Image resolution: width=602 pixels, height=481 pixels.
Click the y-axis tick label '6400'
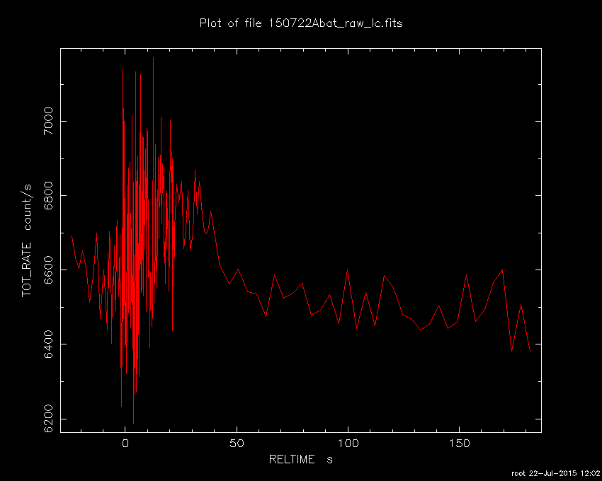48,344
